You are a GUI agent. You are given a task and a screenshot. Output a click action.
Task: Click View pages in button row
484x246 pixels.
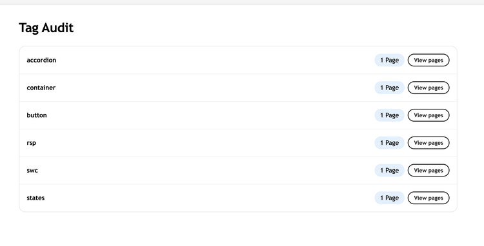coord(429,115)
